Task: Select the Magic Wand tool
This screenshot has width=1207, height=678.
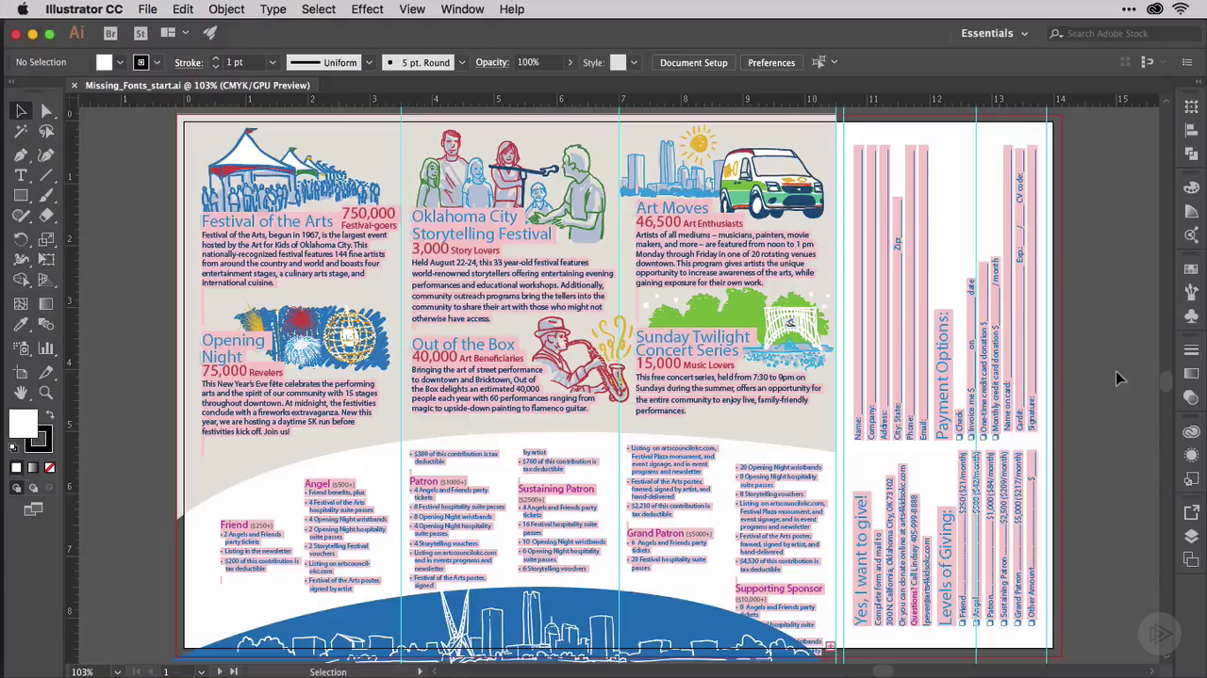Action: coord(21,133)
